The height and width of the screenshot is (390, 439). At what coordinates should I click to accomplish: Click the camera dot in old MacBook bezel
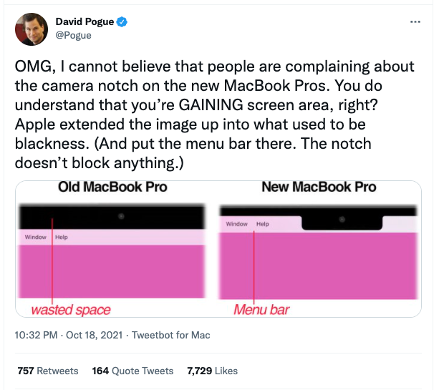[121, 216]
